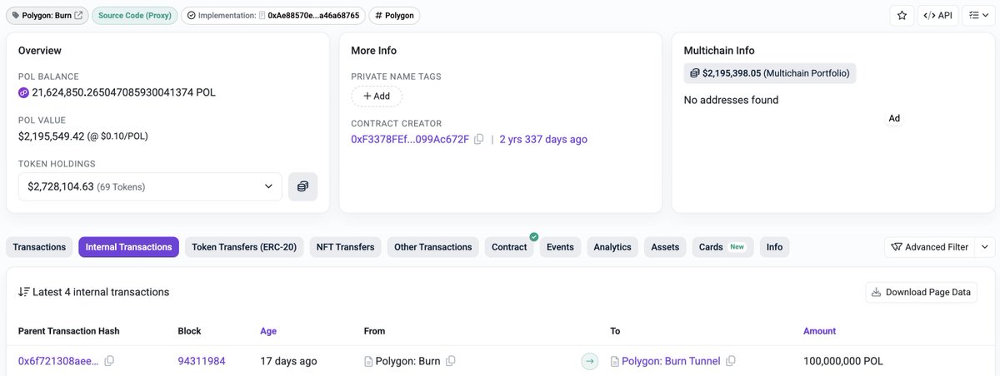Click the Ad label
1000x376 pixels.
(894, 118)
